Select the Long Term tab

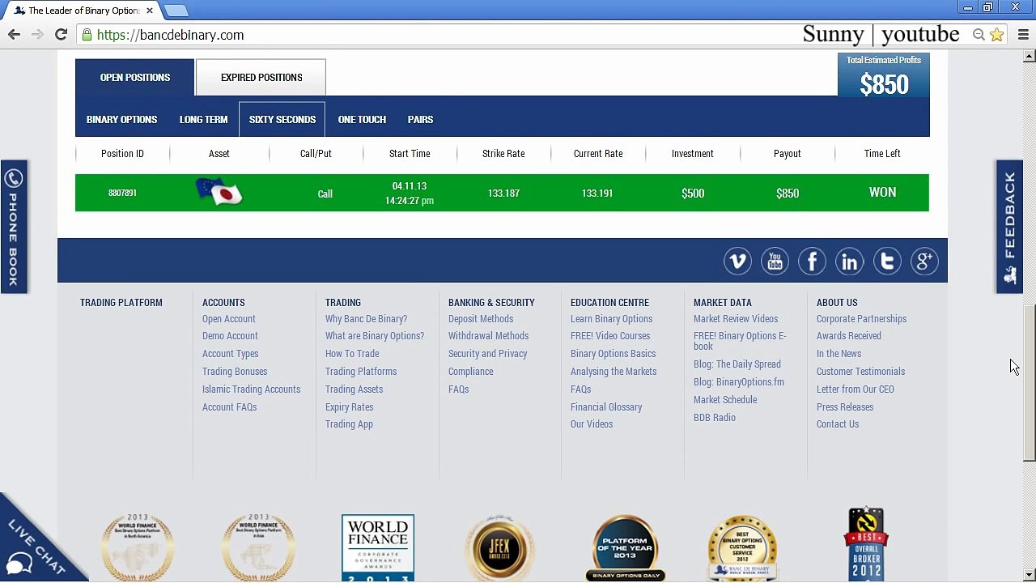click(203, 120)
